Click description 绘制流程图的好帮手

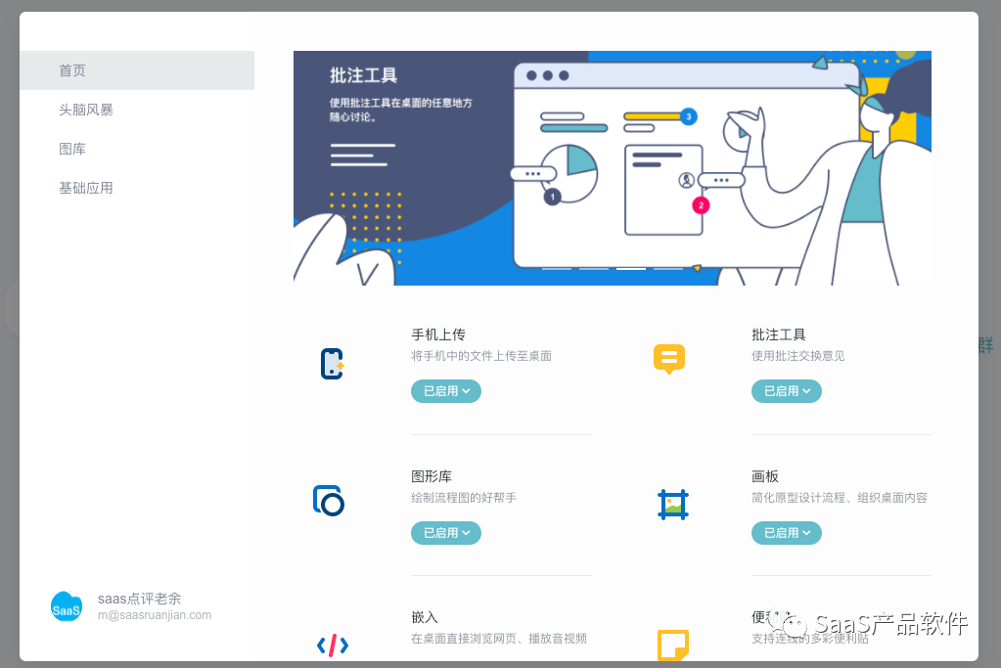pyautogui.click(x=464, y=497)
